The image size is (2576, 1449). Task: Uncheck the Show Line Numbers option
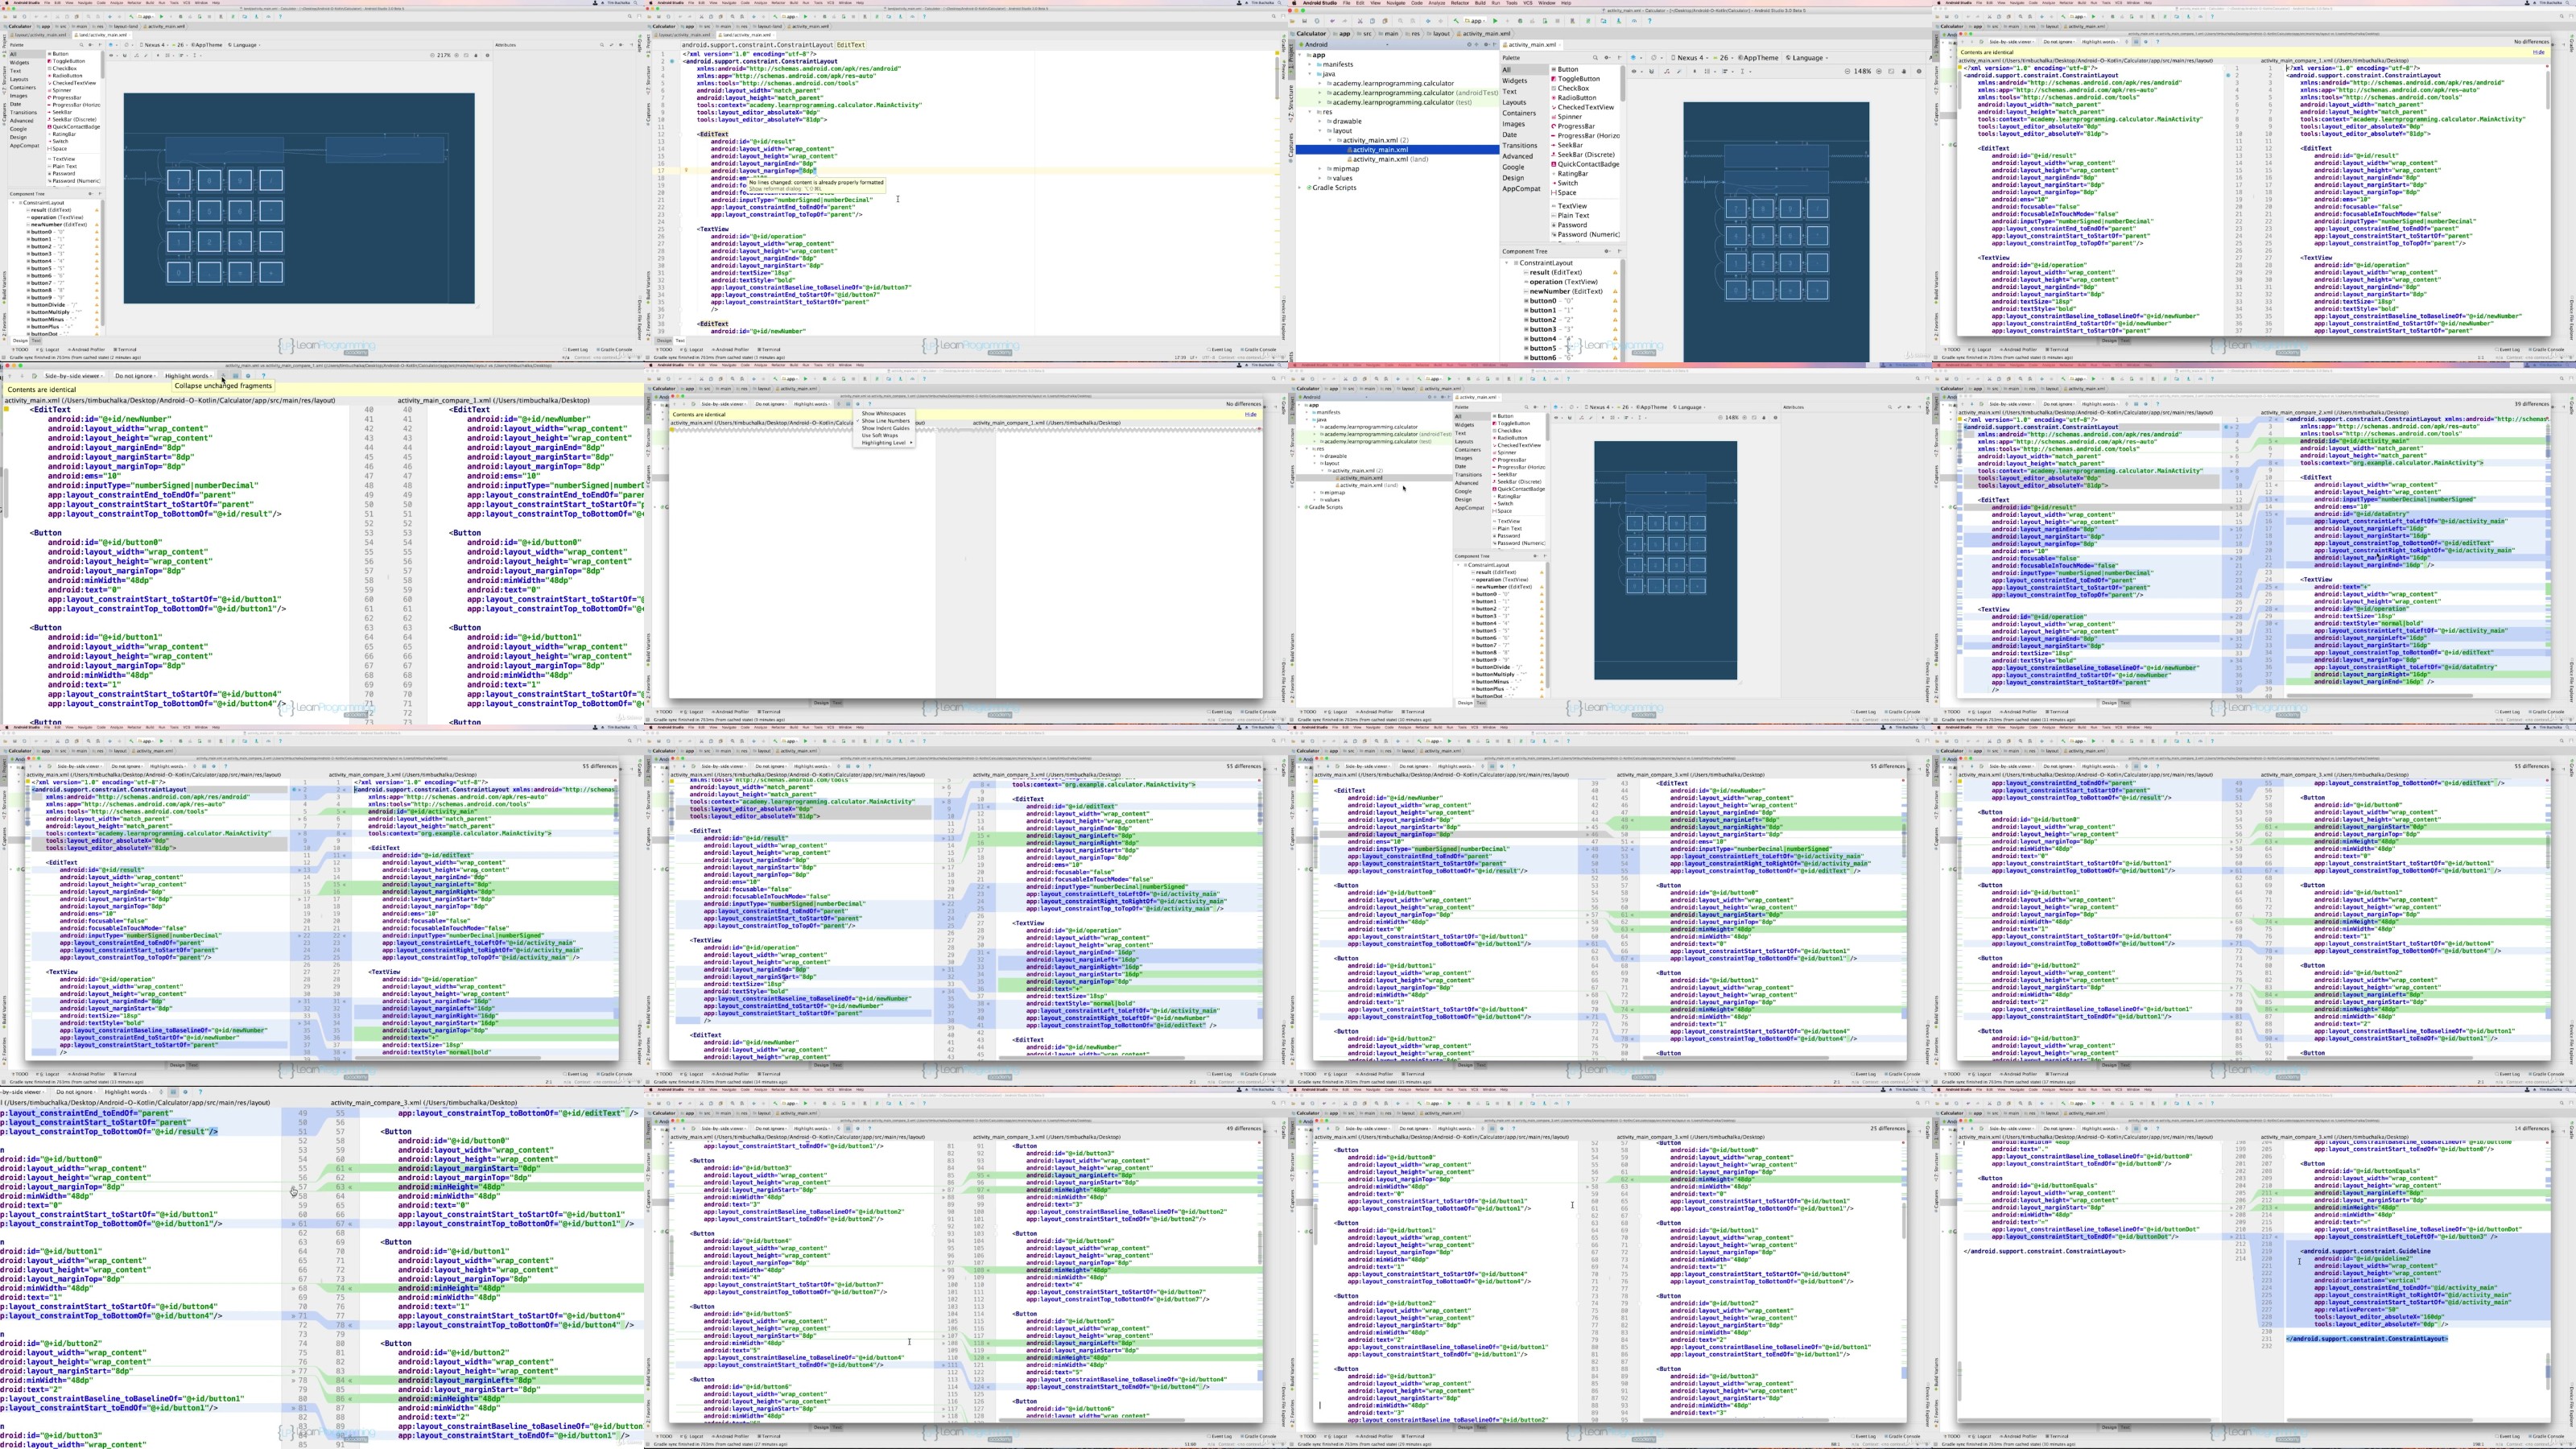(x=886, y=421)
